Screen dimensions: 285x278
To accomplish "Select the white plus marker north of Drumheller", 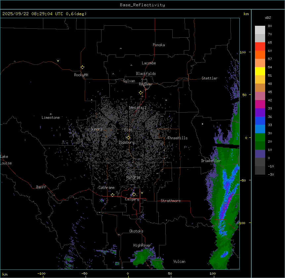I will tap(202, 124).
